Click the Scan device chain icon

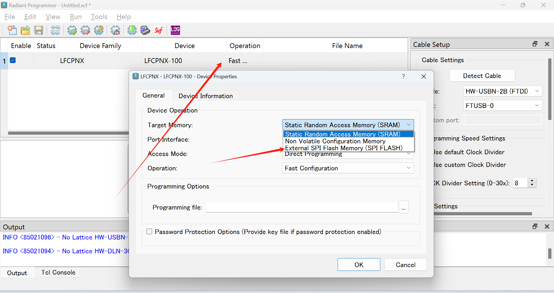[x=55, y=30]
